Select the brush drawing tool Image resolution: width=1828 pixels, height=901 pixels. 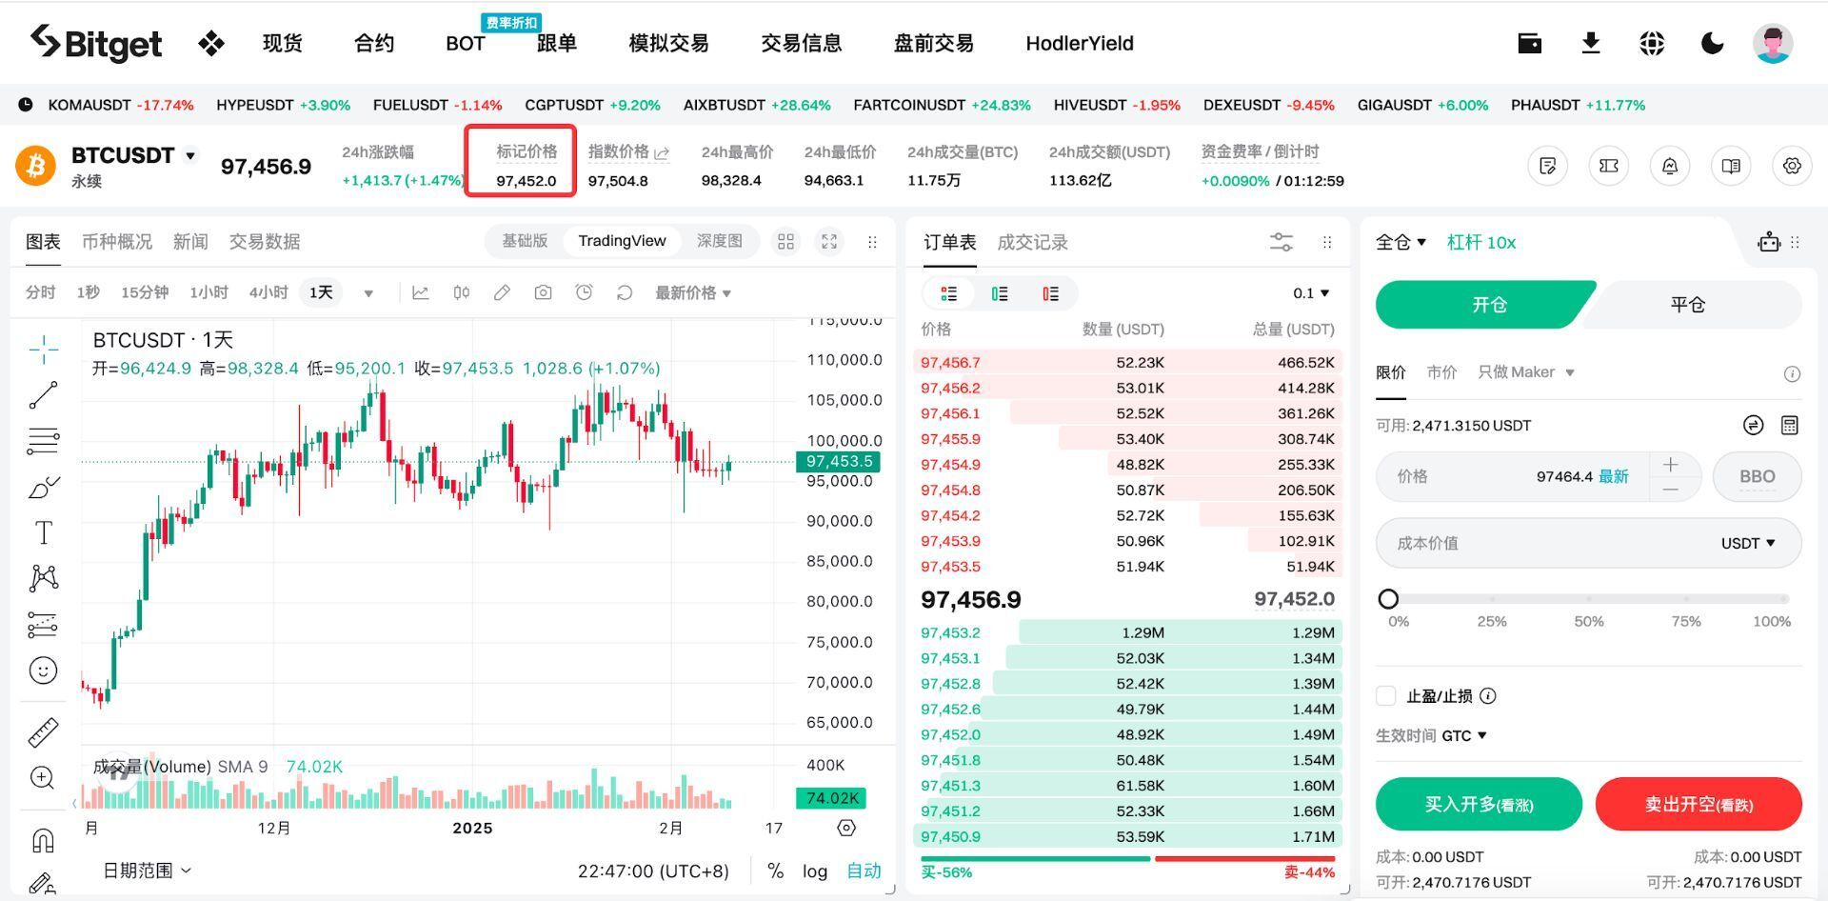tap(43, 488)
